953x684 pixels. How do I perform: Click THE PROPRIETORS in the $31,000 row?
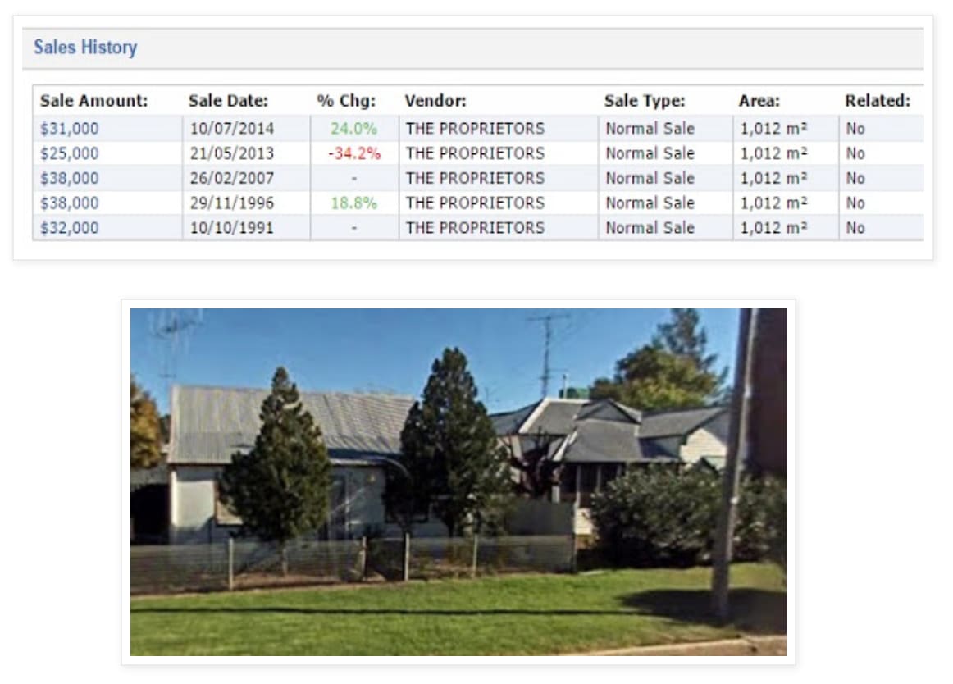tap(476, 129)
